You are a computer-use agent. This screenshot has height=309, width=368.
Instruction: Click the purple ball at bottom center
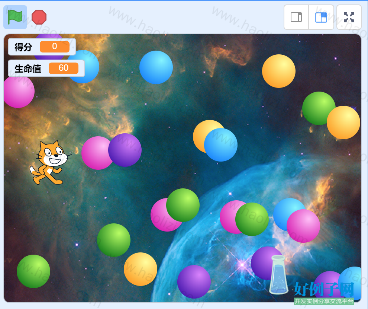tap(194, 282)
